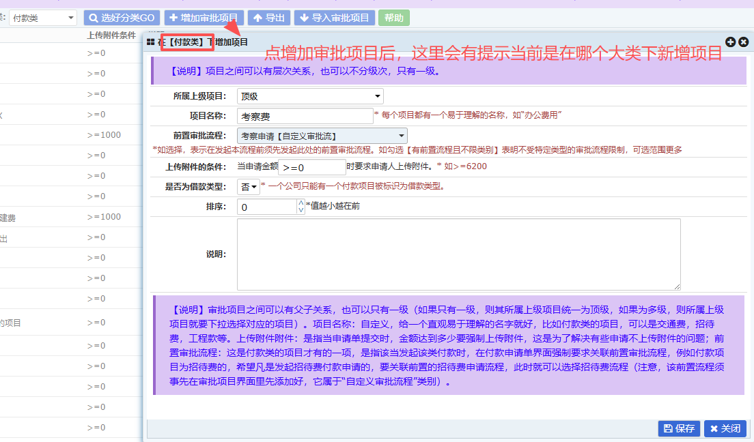754x442 pixels.
Task: Click the grid icon in the dialog title
Action: 151,42
